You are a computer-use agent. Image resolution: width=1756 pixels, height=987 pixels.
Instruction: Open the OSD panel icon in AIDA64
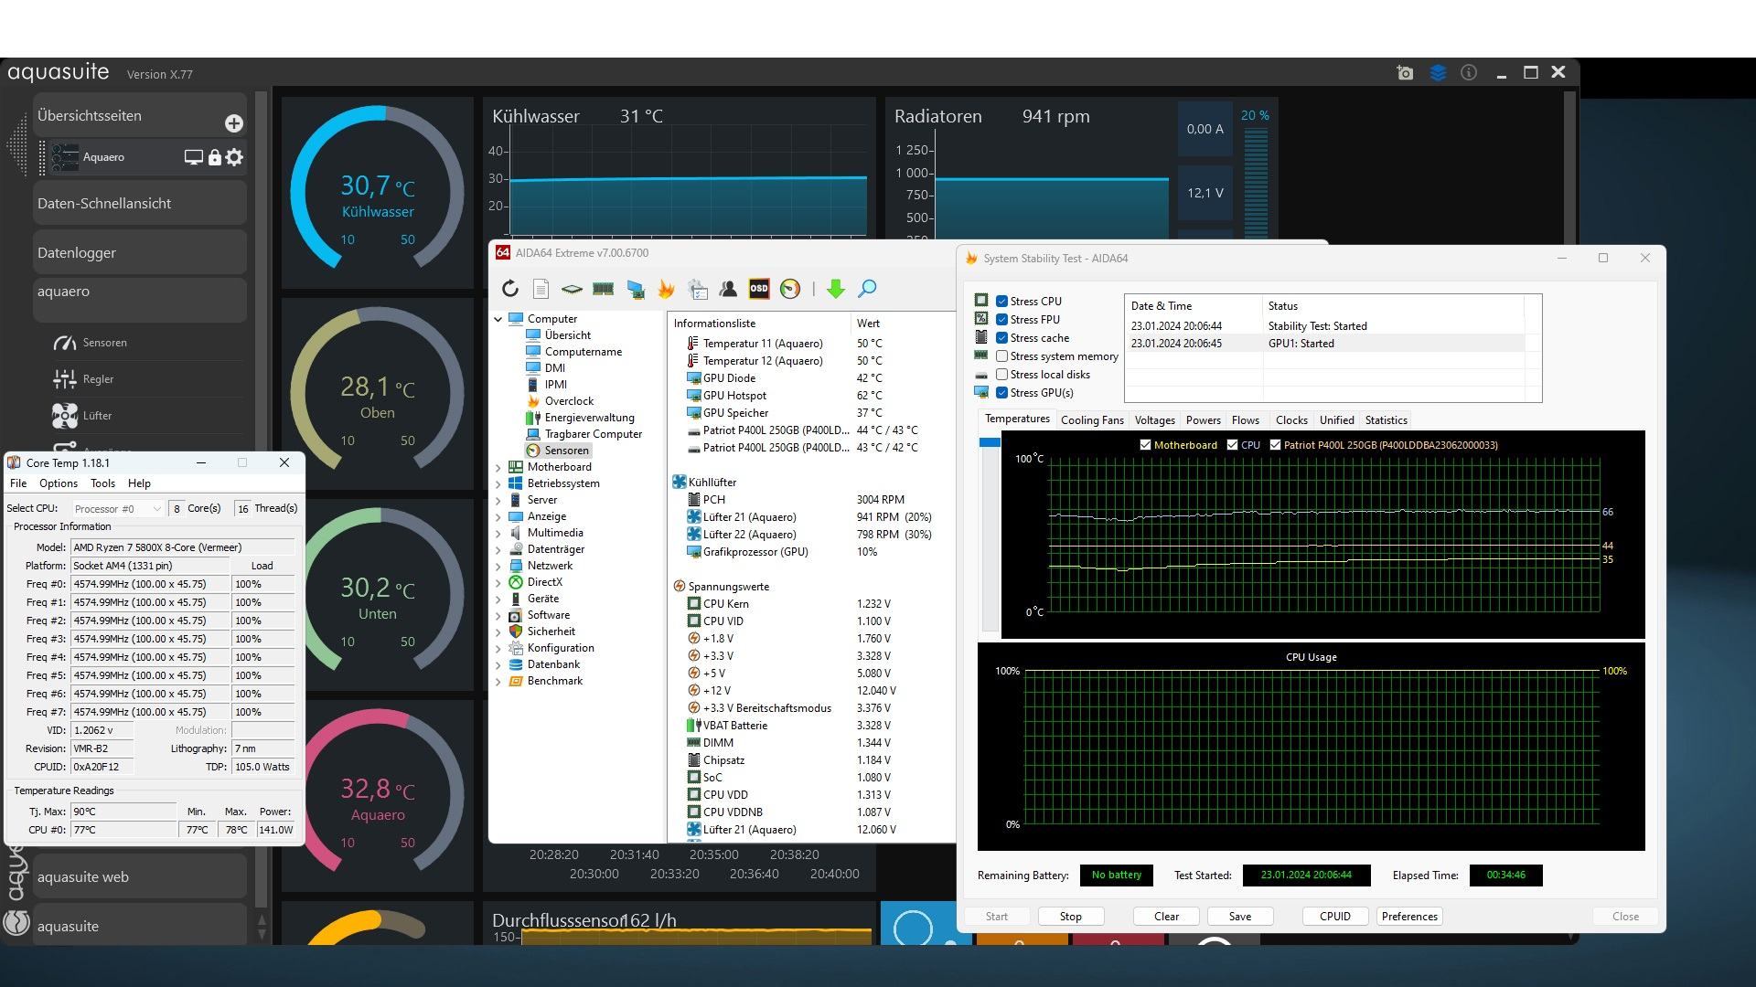[x=759, y=289]
